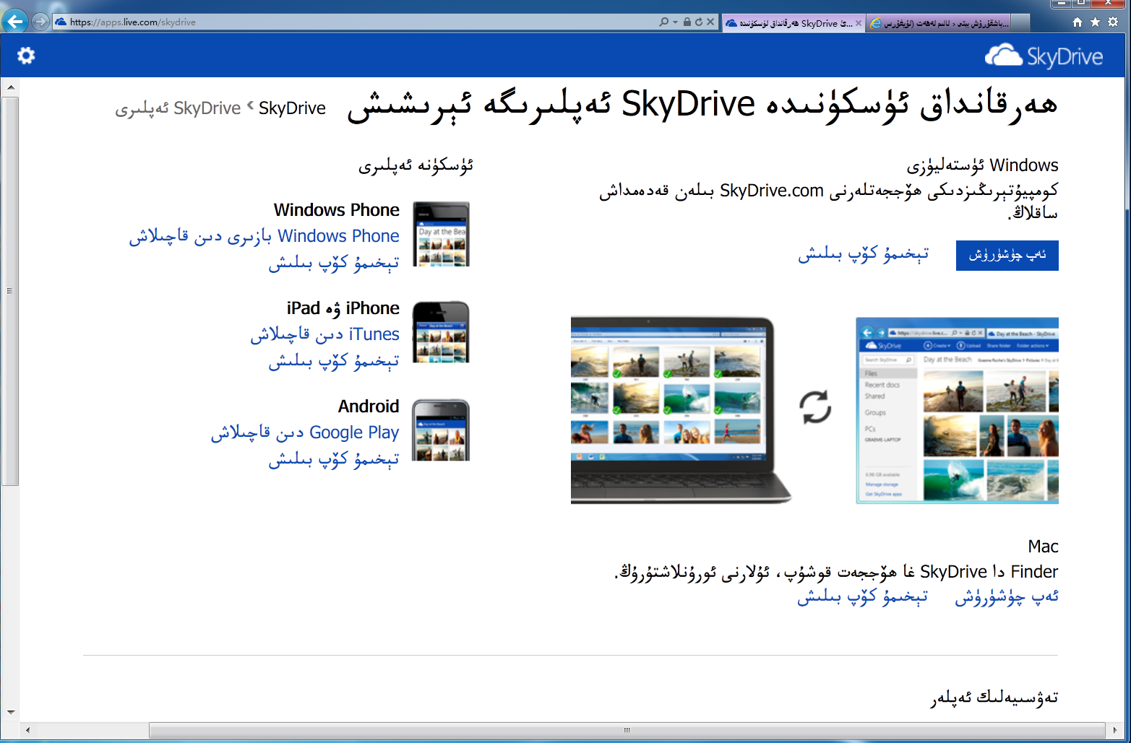The width and height of the screenshot is (1131, 743).
Task: Expand the address bar autocomplete dropdown arrow
Action: pos(675,22)
